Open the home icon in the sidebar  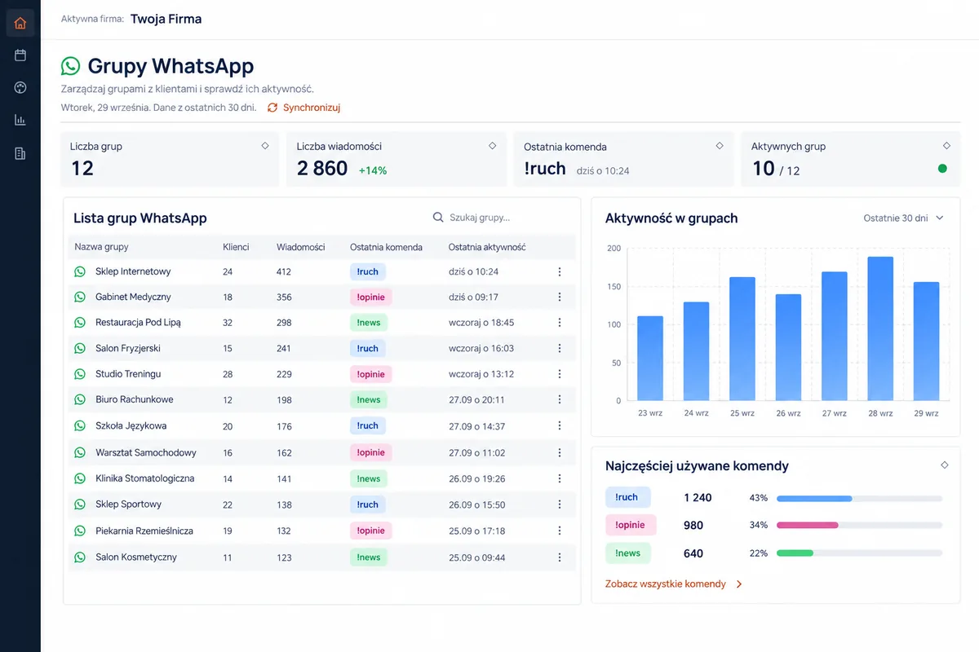20,23
